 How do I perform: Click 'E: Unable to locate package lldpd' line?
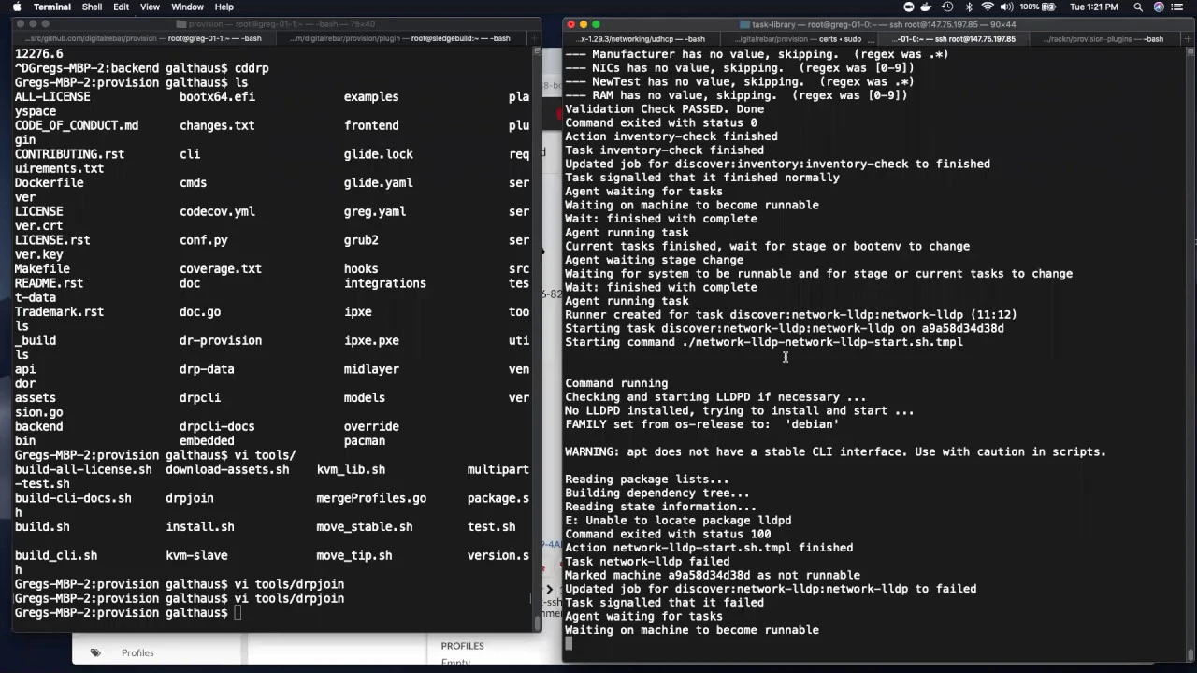678,520
